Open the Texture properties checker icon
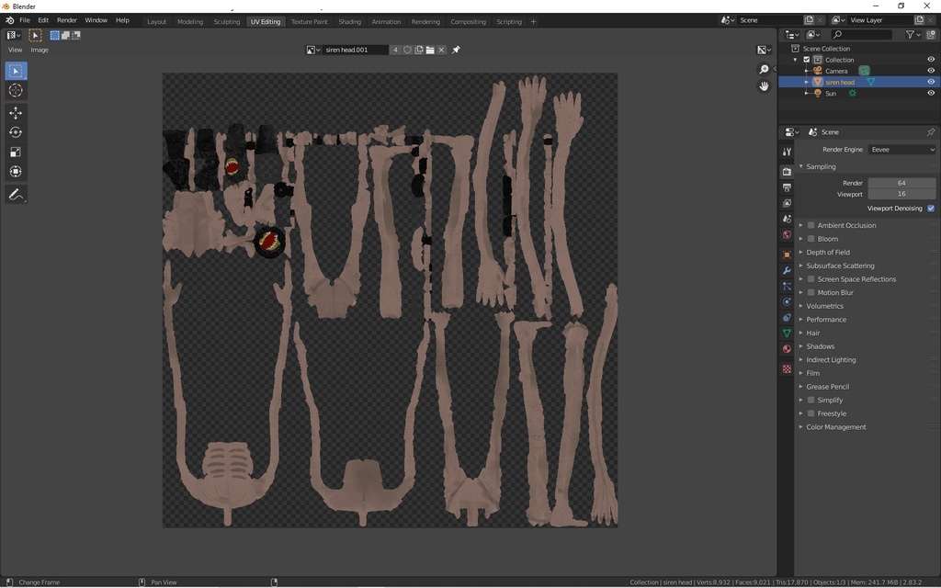 coord(787,369)
